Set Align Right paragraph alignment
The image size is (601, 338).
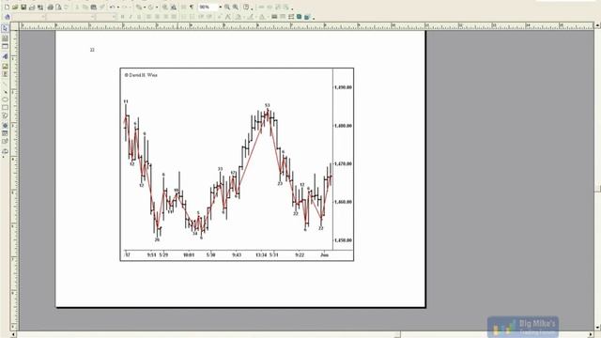[165, 17]
